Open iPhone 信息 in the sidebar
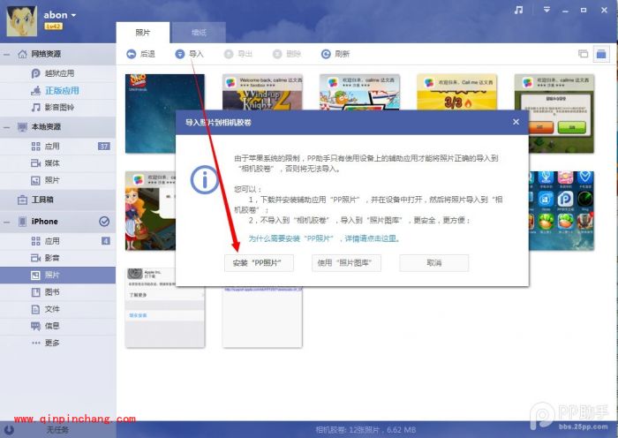The height and width of the screenshot is (438, 618). point(57,326)
